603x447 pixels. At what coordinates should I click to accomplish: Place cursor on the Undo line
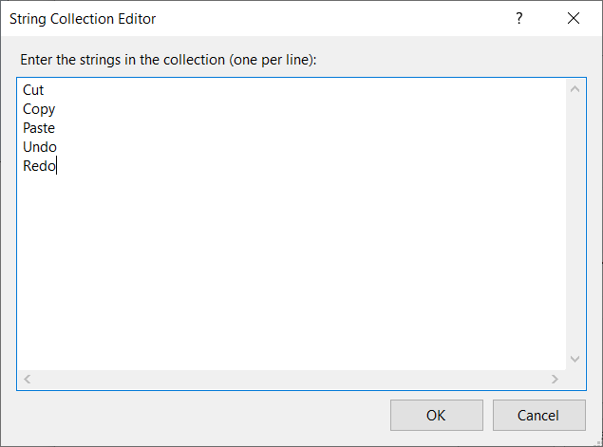(x=40, y=147)
